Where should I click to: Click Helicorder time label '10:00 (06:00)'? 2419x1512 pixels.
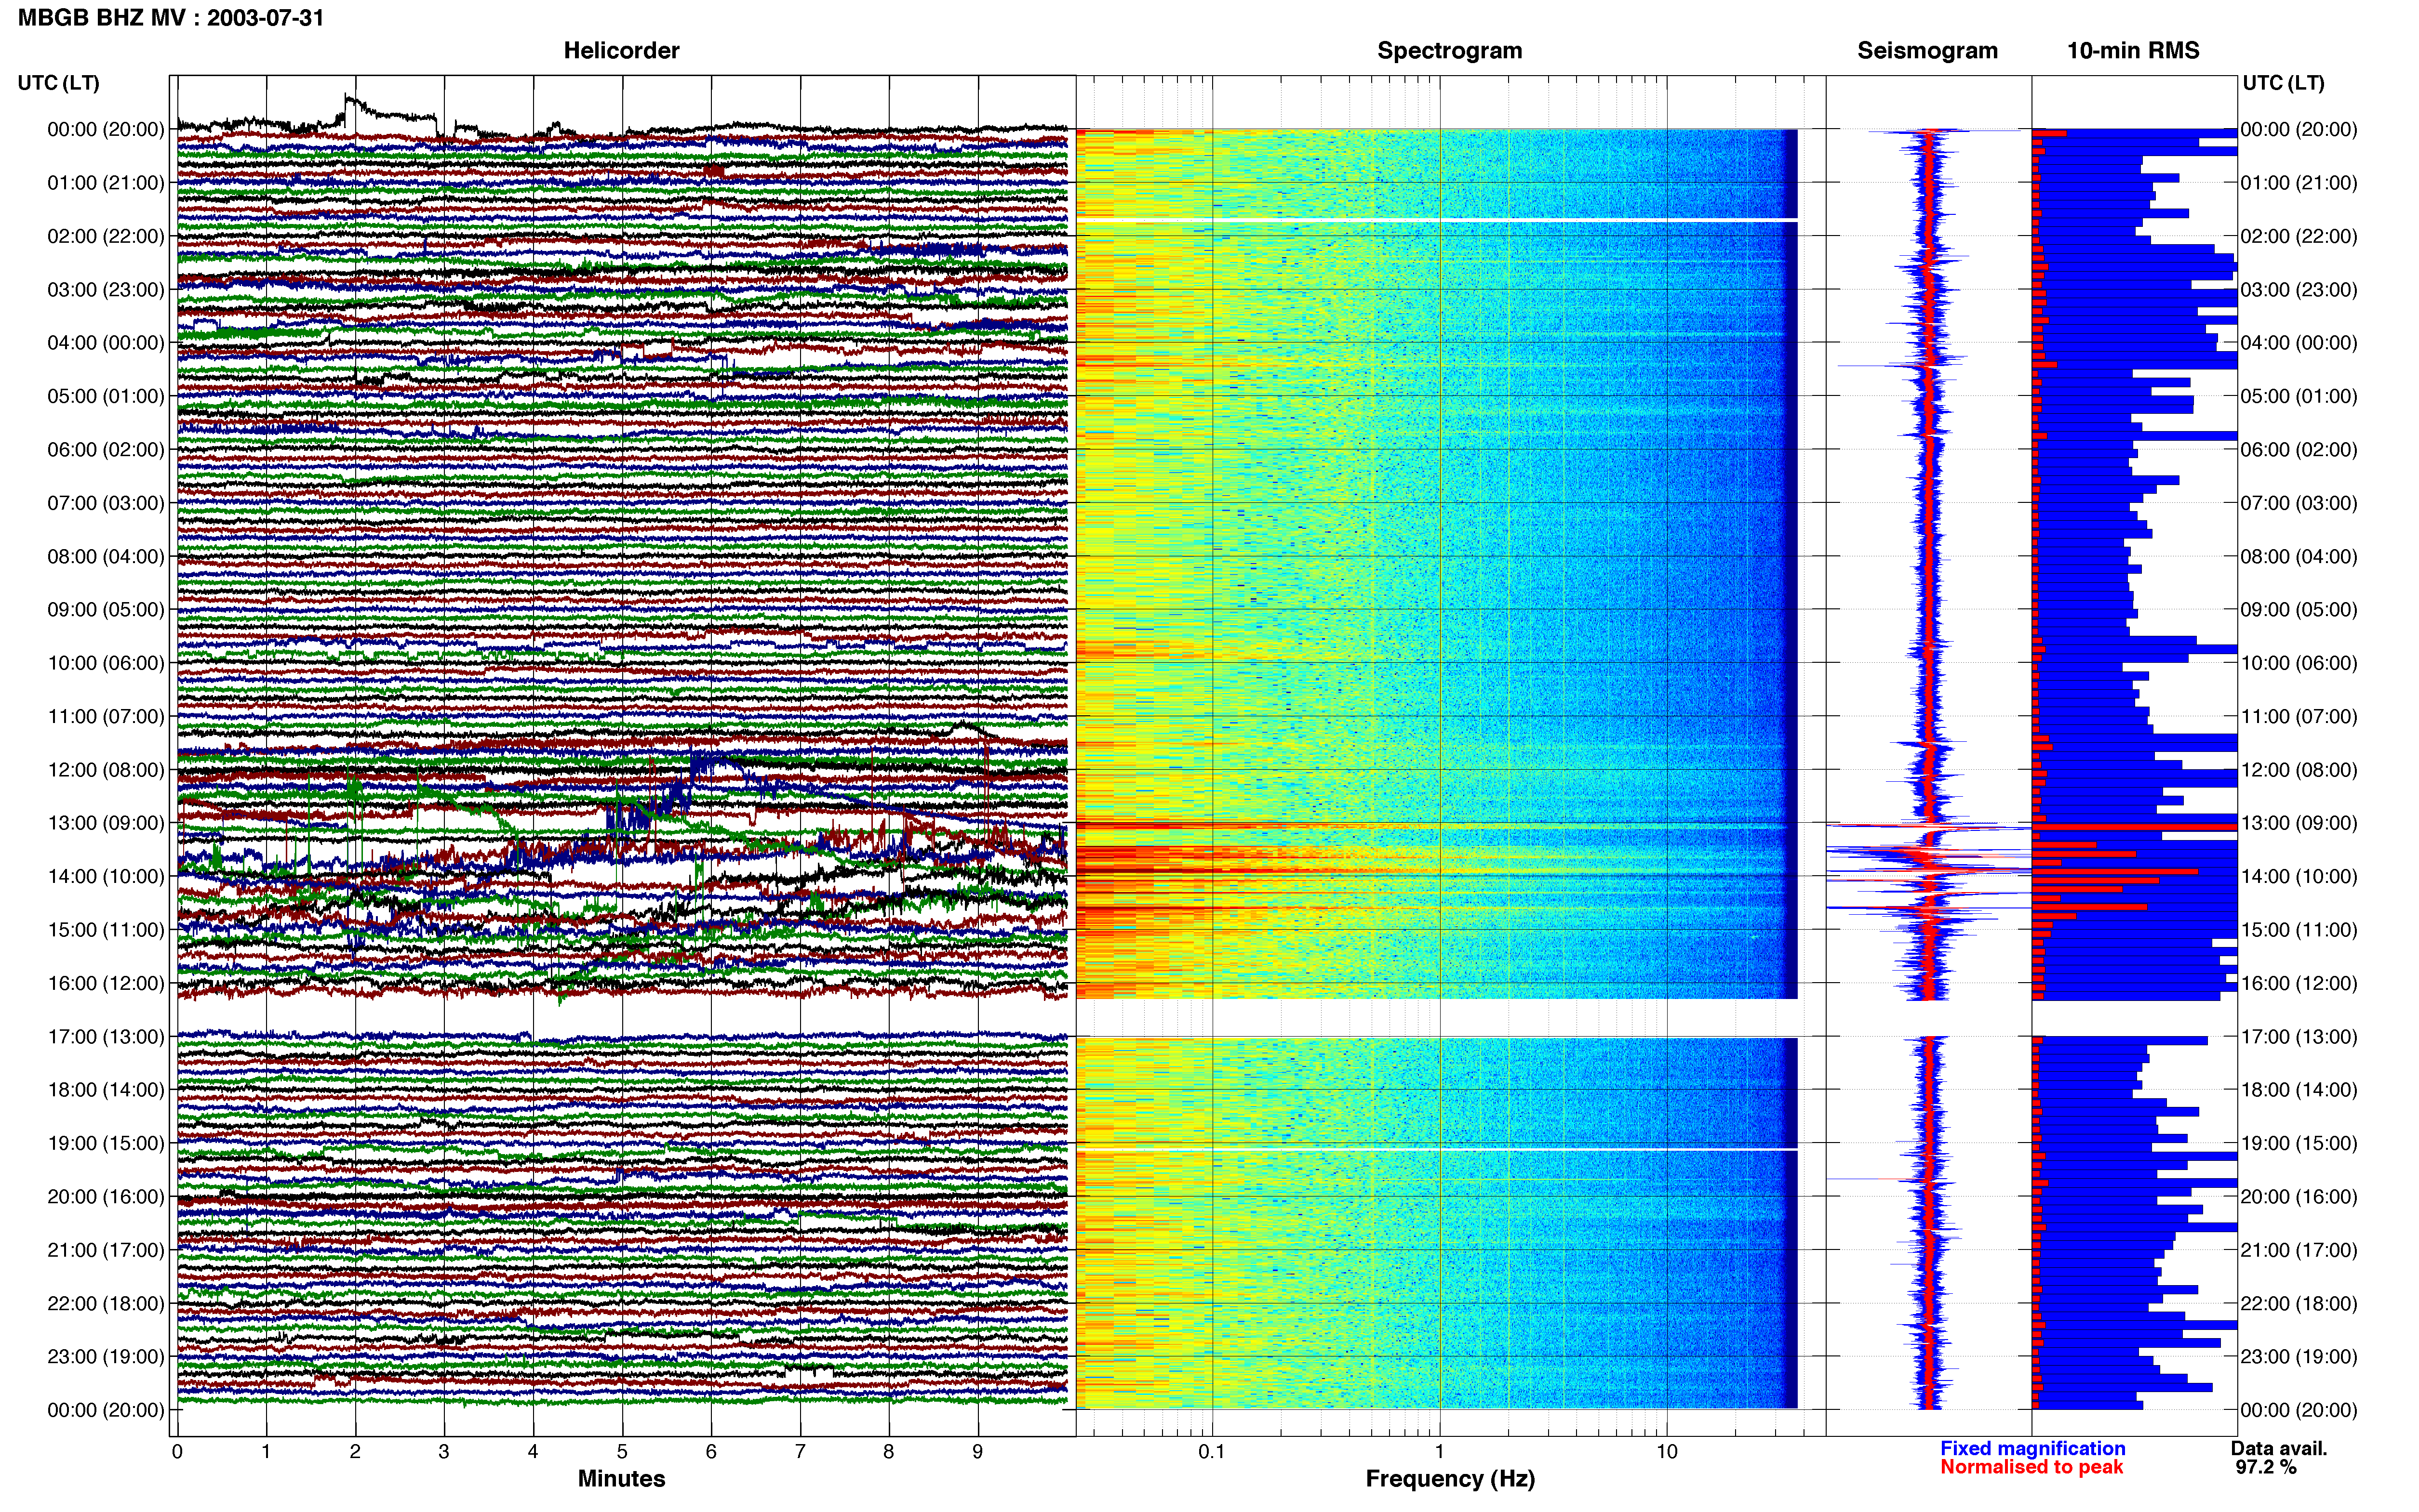point(106,663)
